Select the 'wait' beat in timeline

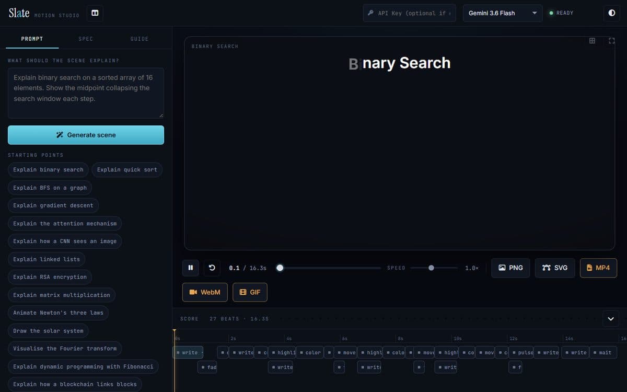(602, 352)
